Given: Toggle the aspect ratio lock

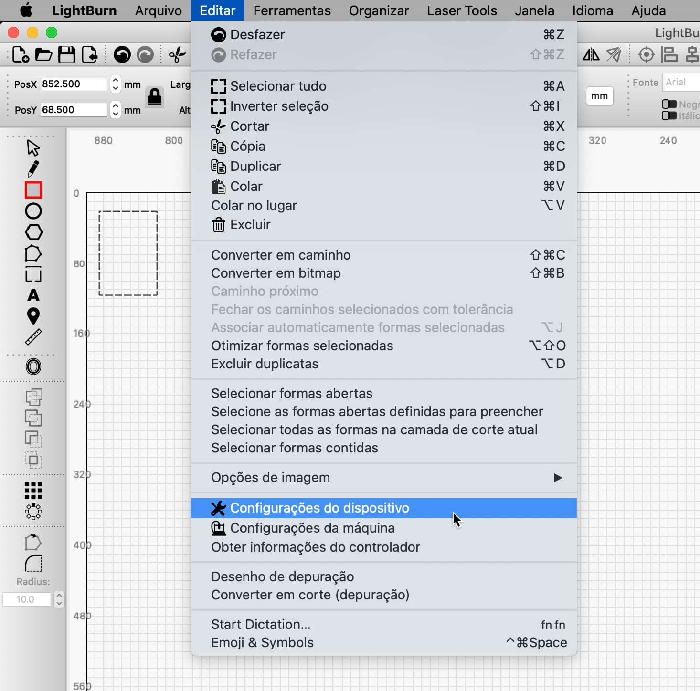Looking at the screenshot, I should pos(154,97).
